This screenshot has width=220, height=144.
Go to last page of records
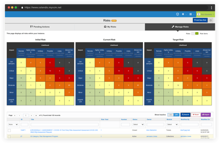pos(36,115)
